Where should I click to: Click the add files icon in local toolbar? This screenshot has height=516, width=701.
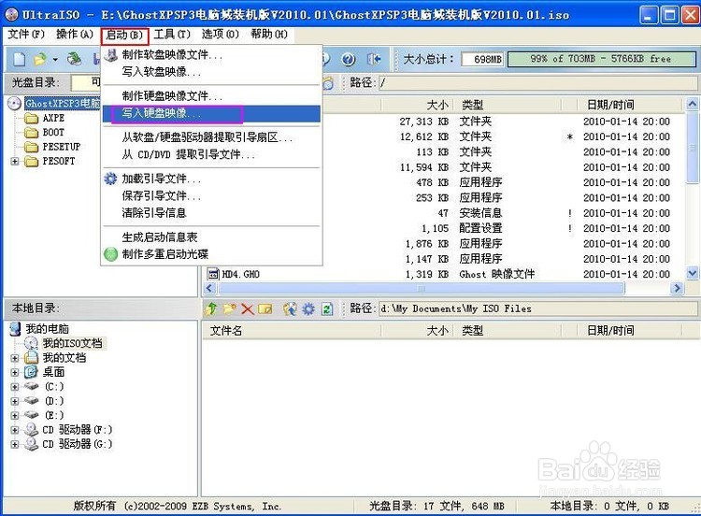coord(290,308)
